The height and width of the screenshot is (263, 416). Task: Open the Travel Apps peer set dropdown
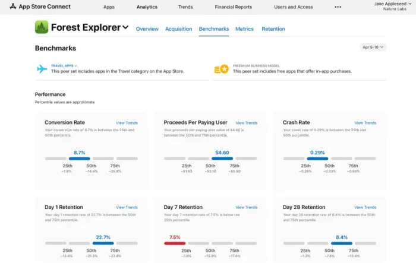pyautogui.click(x=64, y=66)
